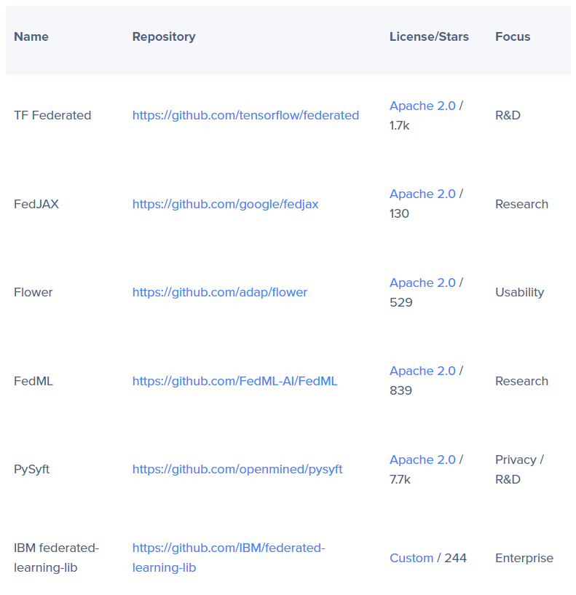Click the Focus column header
The height and width of the screenshot is (595, 576).
coord(513,36)
